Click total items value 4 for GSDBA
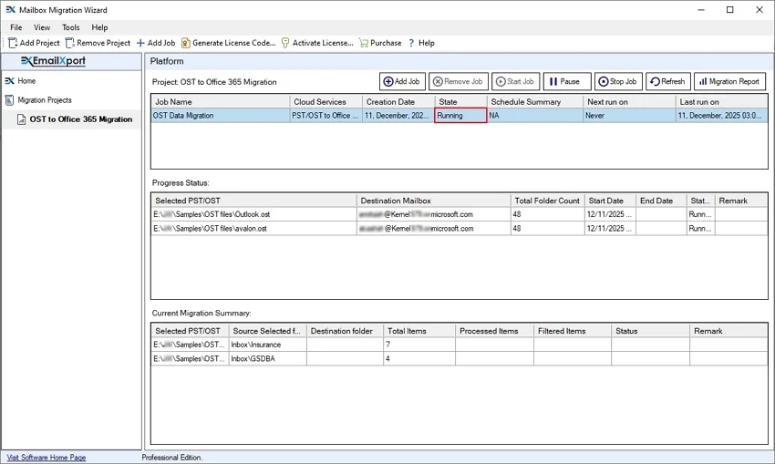Image resolution: width=775 pixels, height=464 pixels. 419,358
